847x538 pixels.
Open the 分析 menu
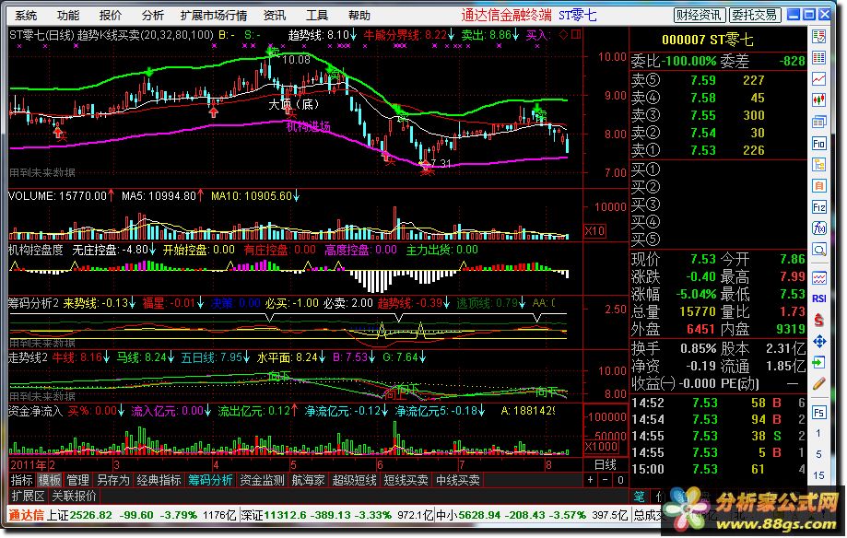click(x=153, y=15)
